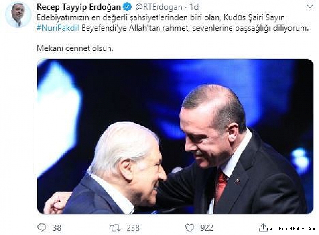
Task: Open the tweet via the 1d timestamp
Action: click(194, 7)
